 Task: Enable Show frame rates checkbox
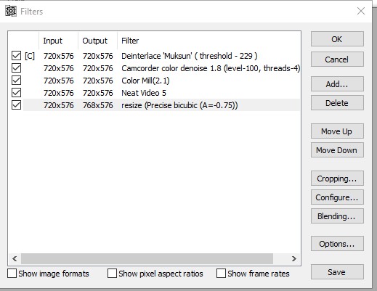pyautogui.click(x=221, y=274)
